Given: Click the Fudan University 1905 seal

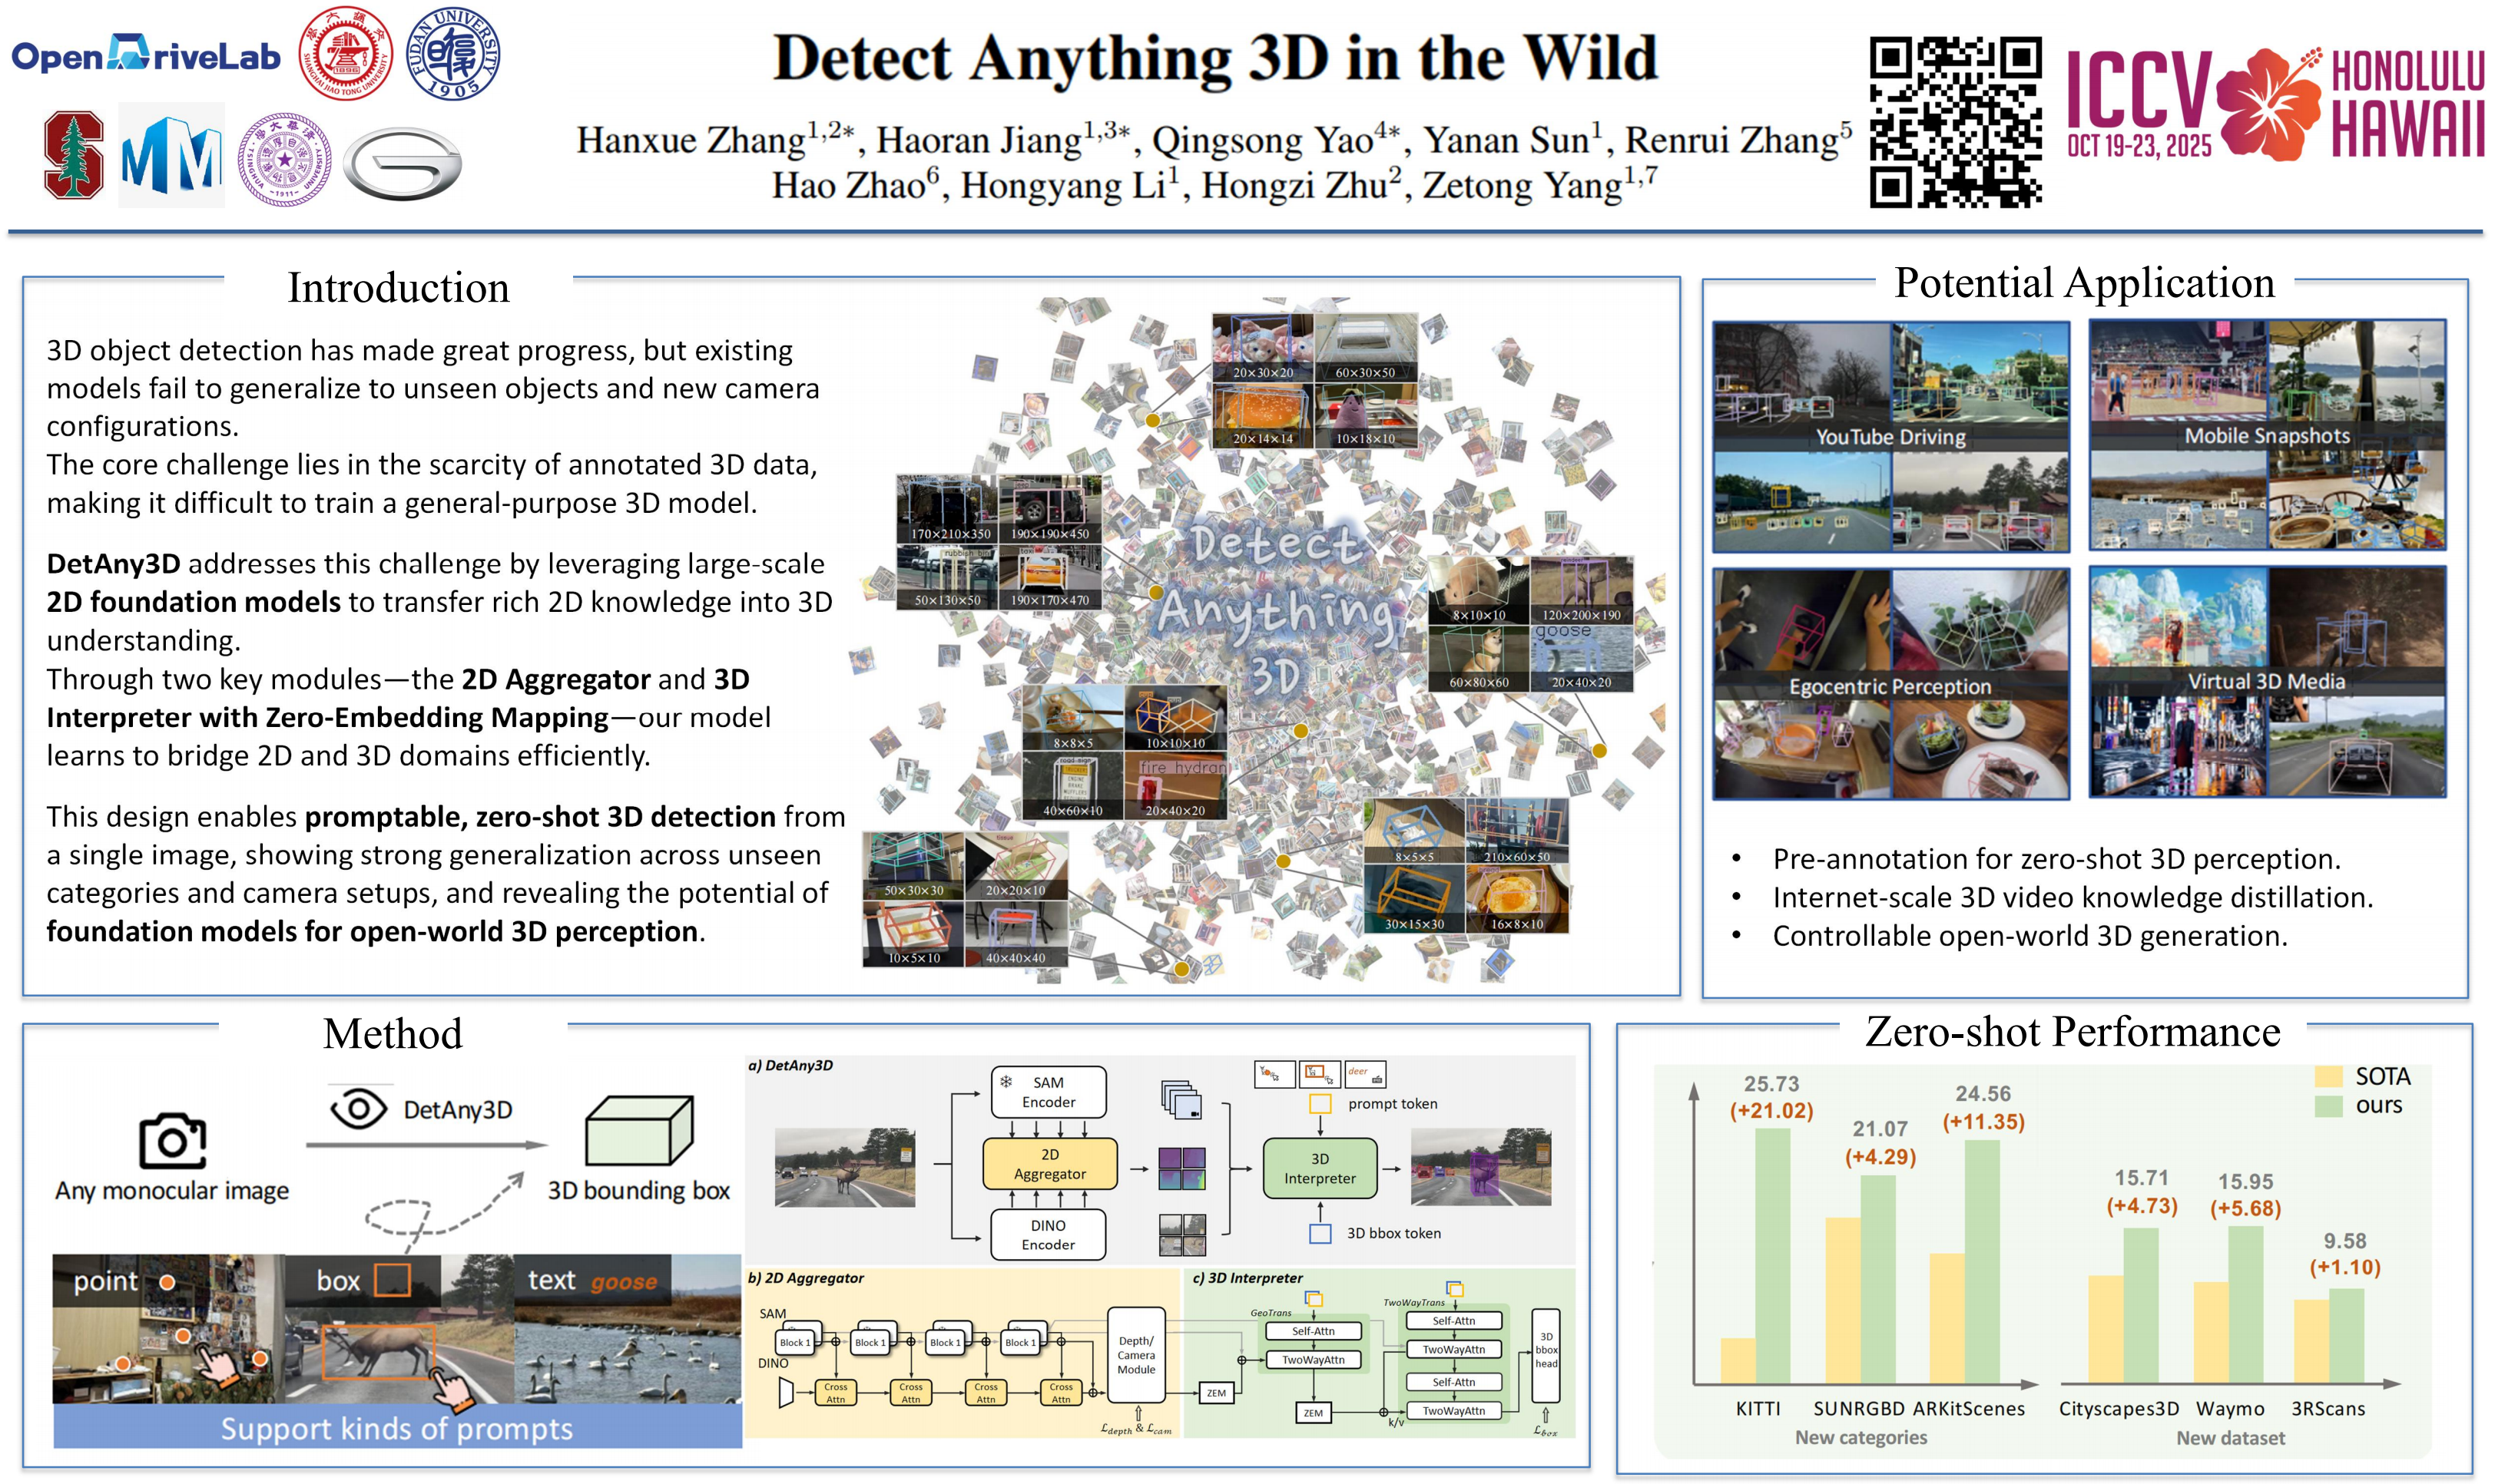Looking at the screenshot, I should coord(453,53).
